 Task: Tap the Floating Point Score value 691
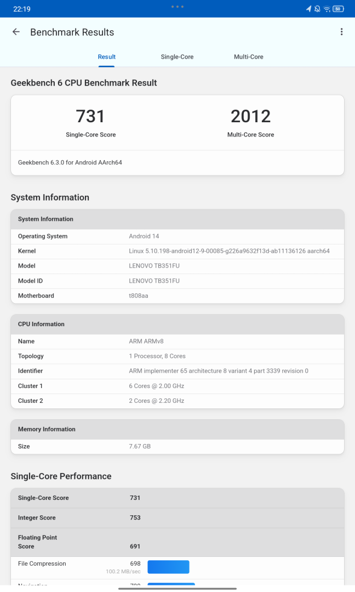click(x=135, y=547)
